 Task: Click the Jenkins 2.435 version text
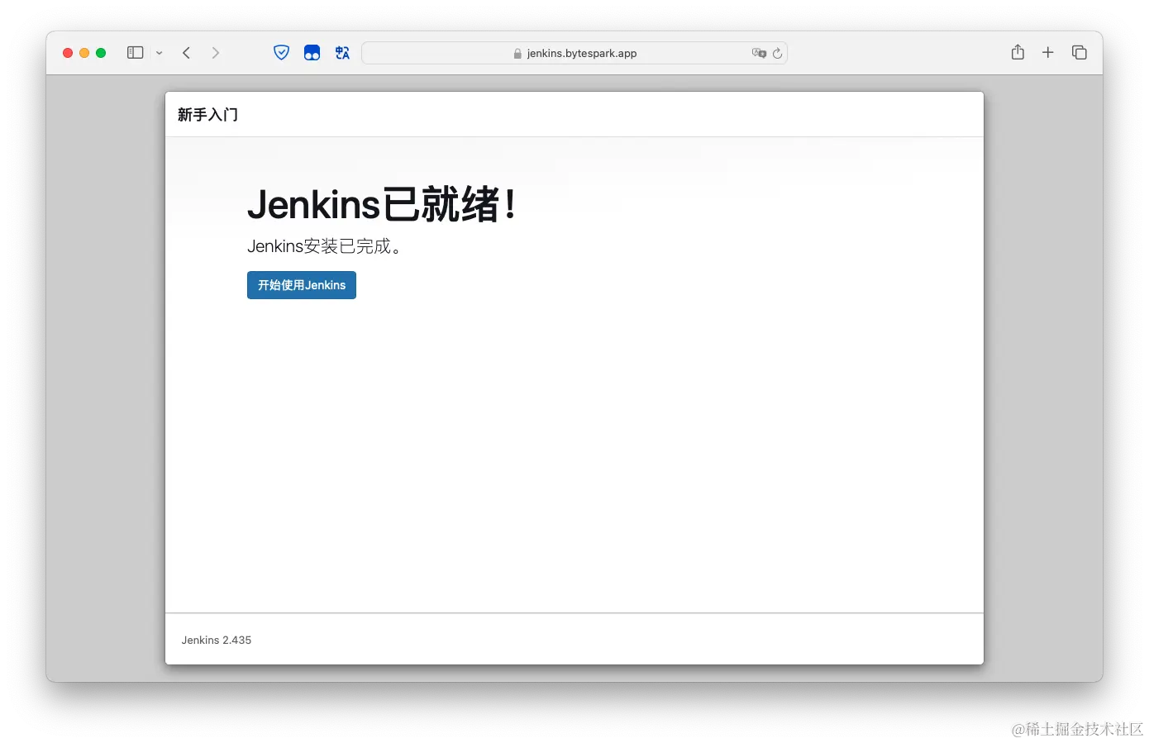click(x=217, y=640)
